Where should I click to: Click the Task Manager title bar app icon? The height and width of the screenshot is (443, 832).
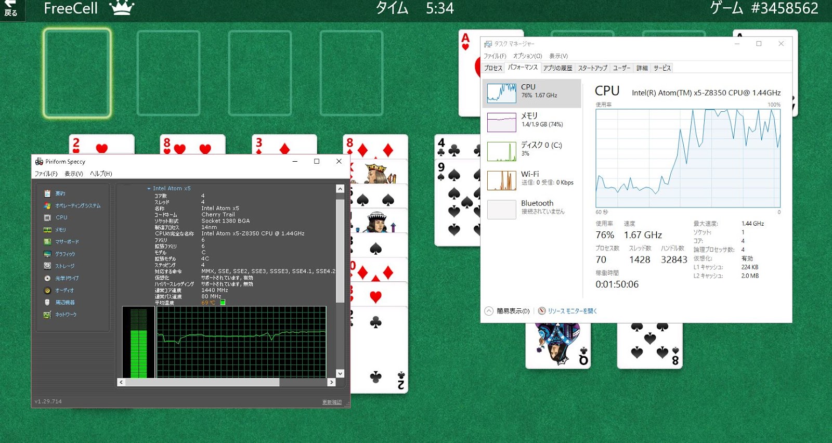488,44
